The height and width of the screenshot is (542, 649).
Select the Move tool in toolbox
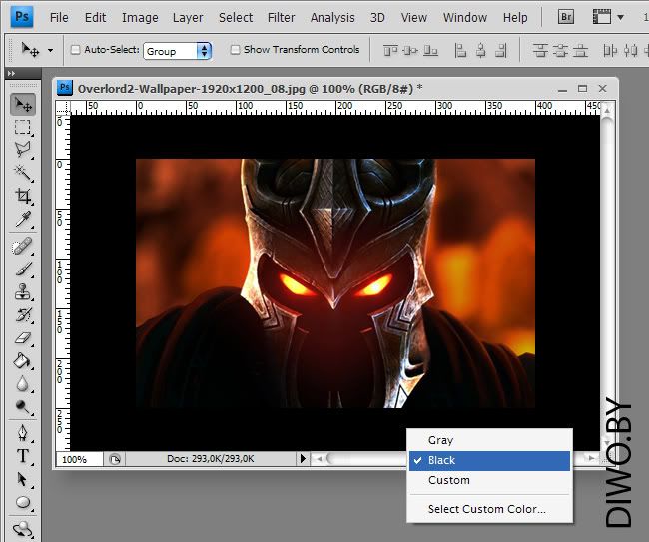tap(23, 104)
